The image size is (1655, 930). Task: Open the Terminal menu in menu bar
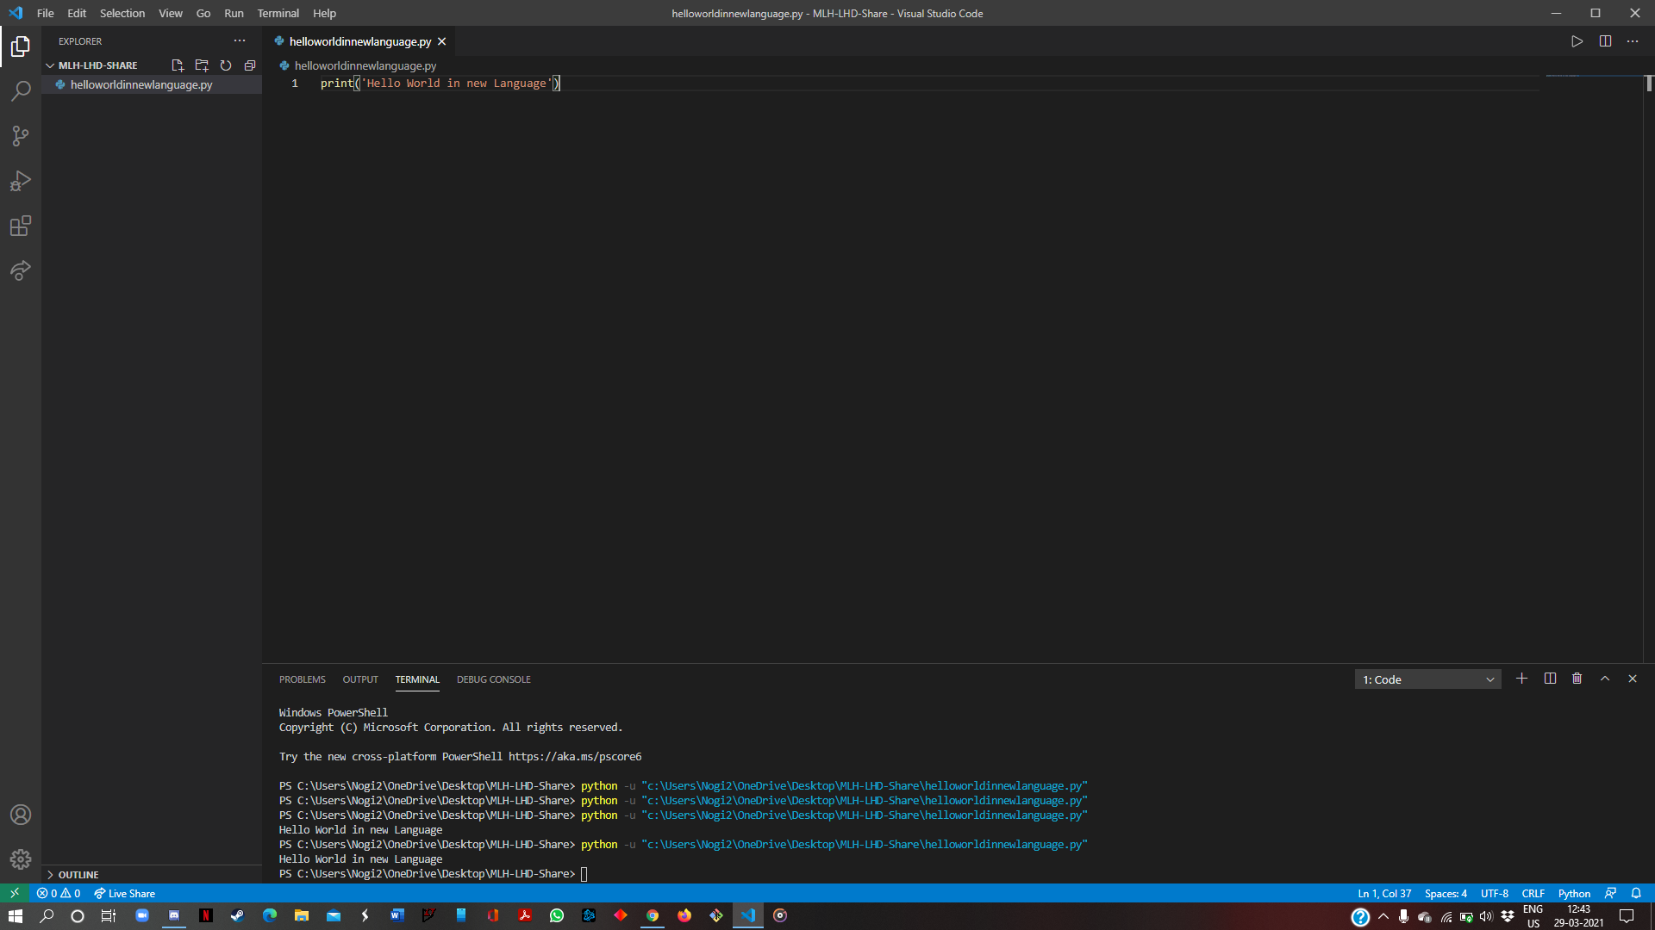(x=278, y=13)
